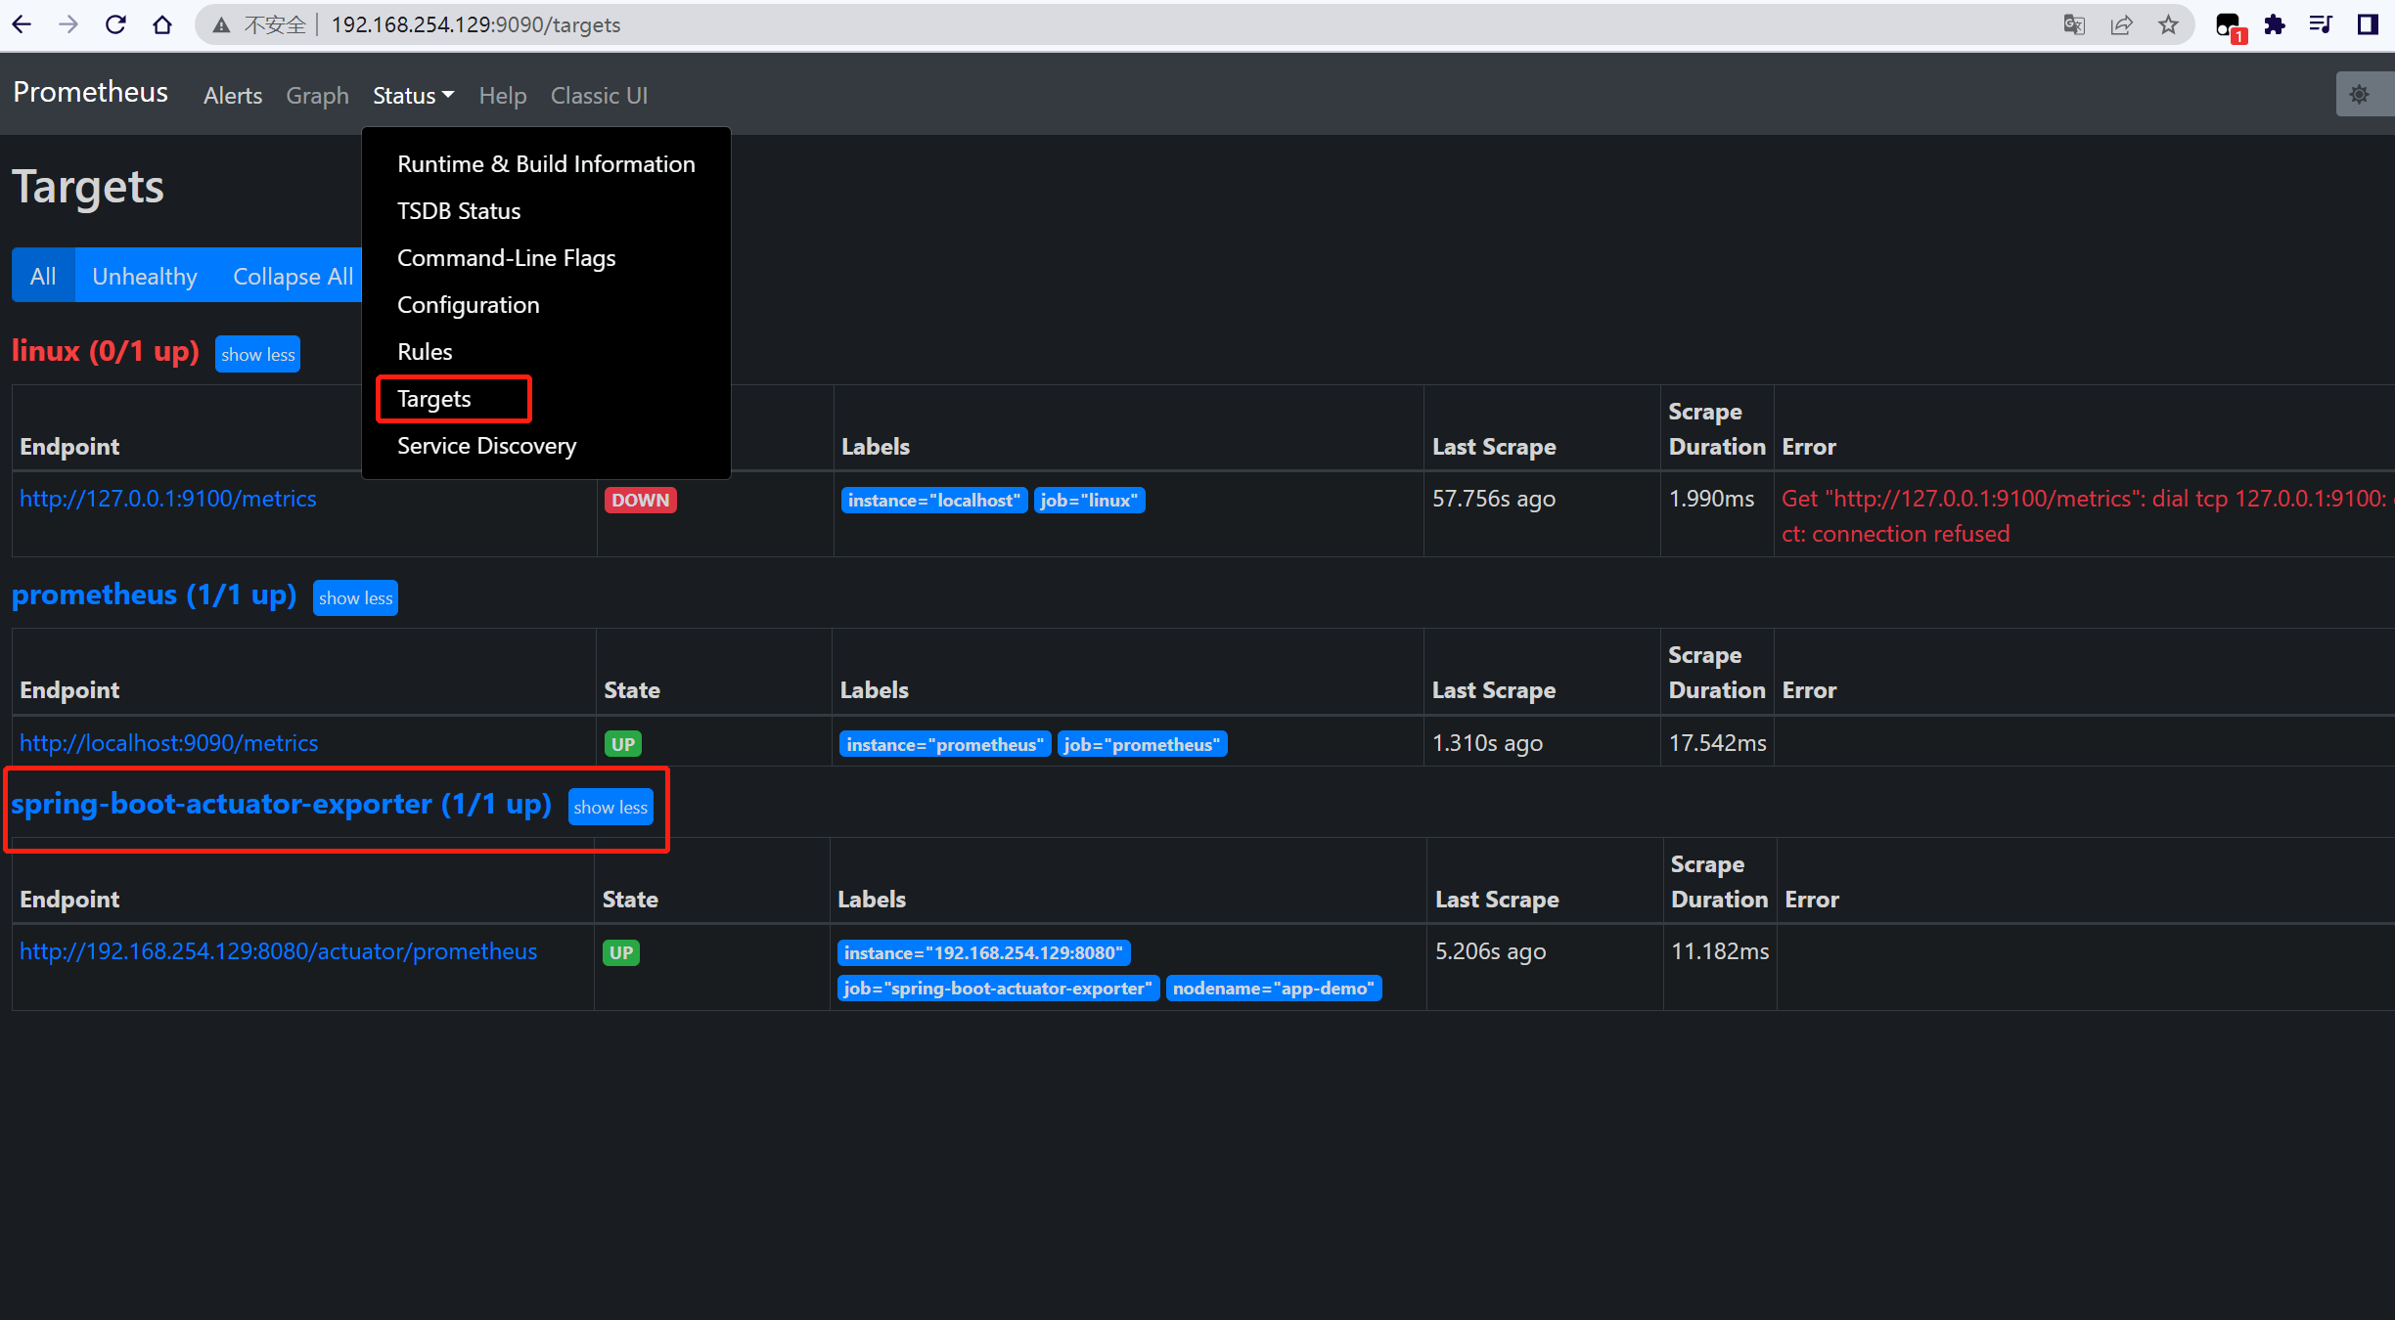Open Configuration status page
Screen dimensions: 2395x1320
click(467, 304)
